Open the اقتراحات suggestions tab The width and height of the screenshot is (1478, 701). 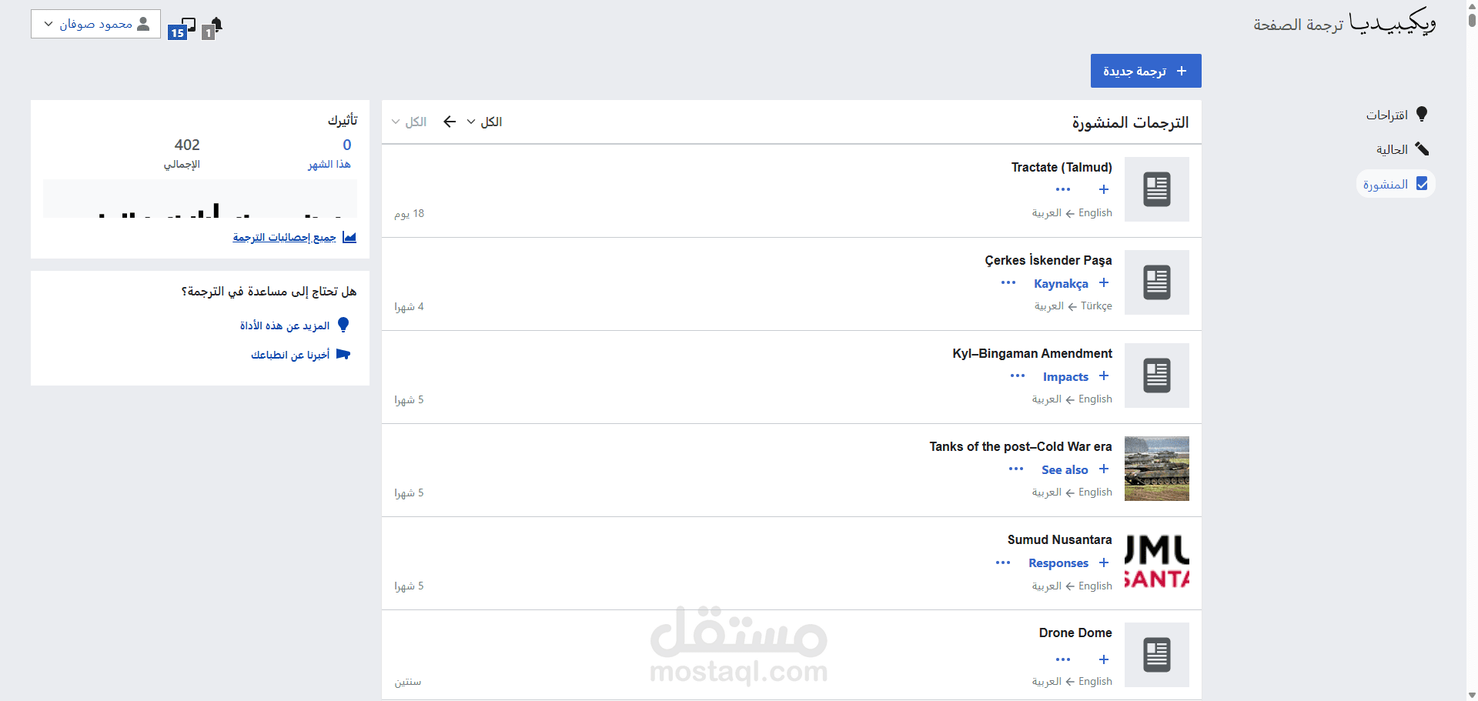[1396, 115]
